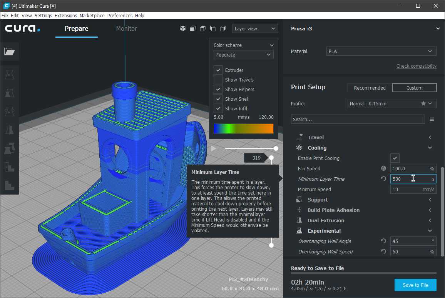Select the Move tool in the left sidebar

pyautogui.click(x=10, y=75)
